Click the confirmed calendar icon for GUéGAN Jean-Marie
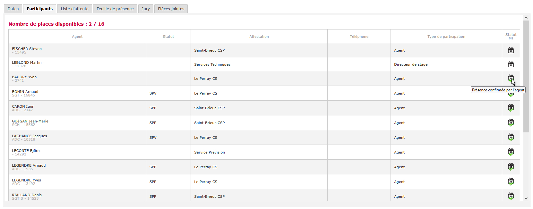This screenshot has width=533, height=209. pyautogui.click(x=511, y=123)
